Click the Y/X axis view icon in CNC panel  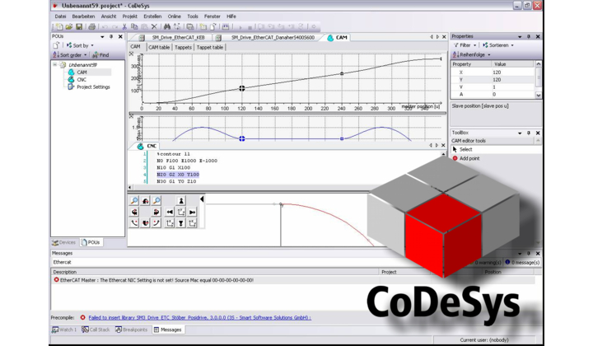pyautogui.click(x=180, y=212)
